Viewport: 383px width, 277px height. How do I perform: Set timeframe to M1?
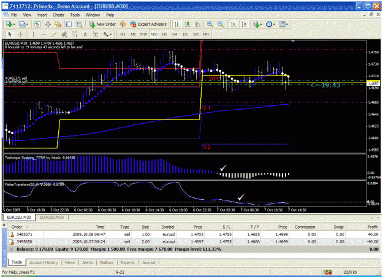pos(123,34)
